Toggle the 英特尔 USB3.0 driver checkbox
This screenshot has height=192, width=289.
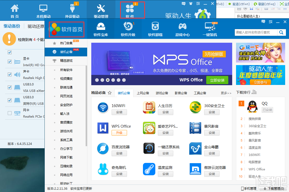pos(10,100)
